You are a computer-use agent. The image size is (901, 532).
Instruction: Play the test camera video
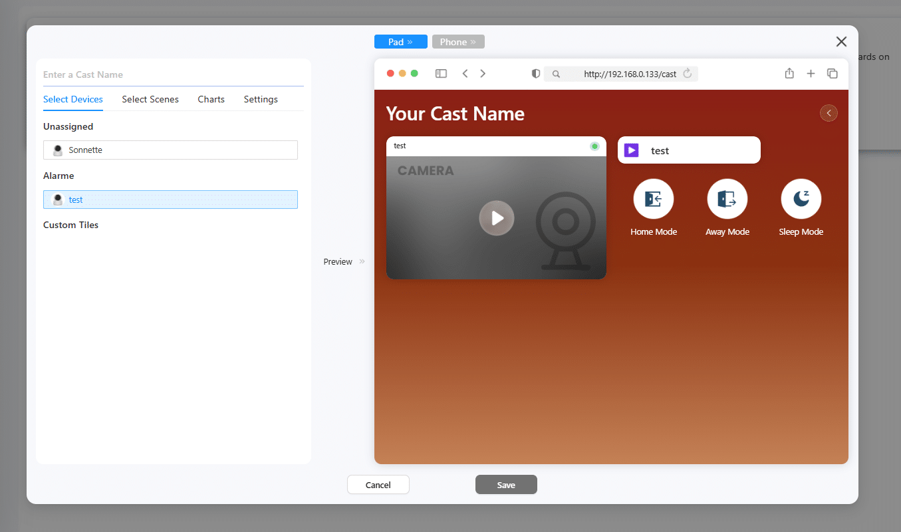click(x=497, y=218)
